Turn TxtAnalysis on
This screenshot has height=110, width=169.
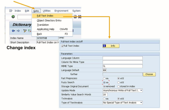pyautogui.click(x=104, y=99)
